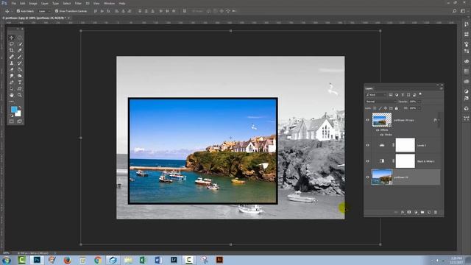Select the Elliptical Marquee tool

pos(20,38)
